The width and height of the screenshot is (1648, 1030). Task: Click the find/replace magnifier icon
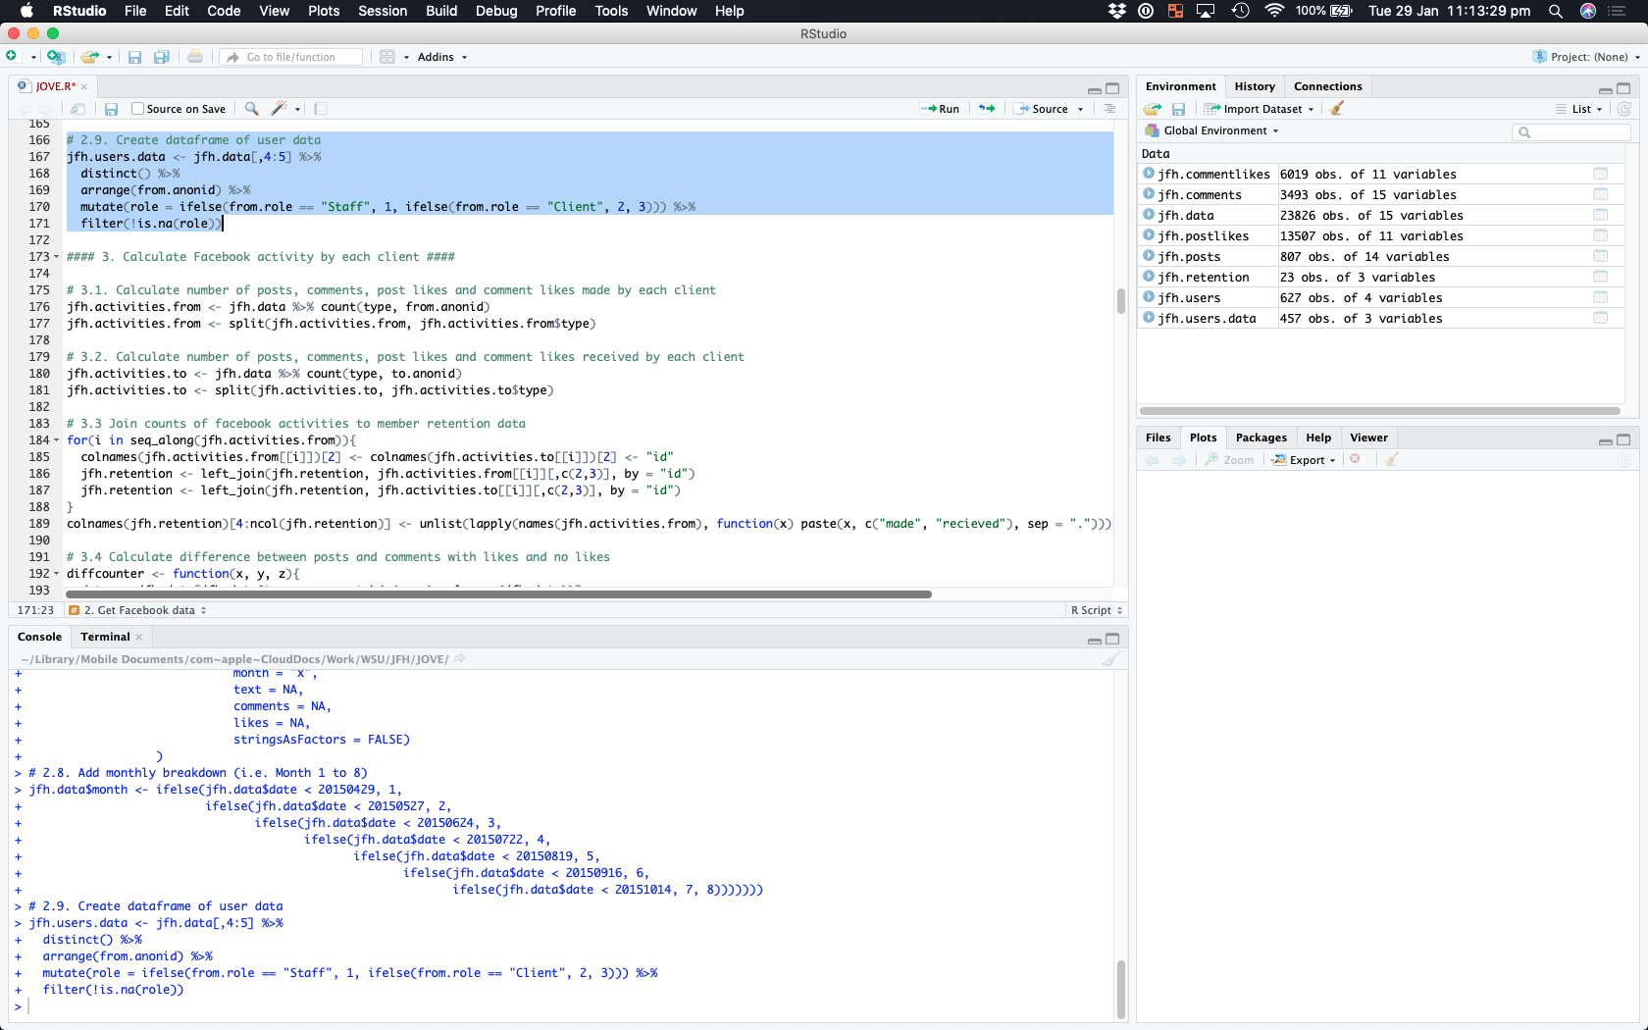click(x=252, y=109)
